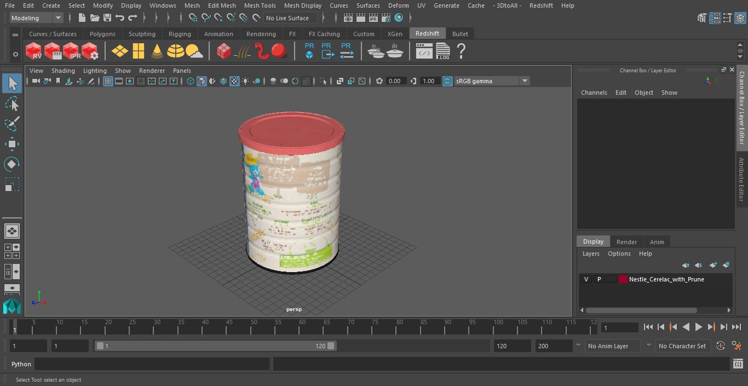
Task: Open the No Character Set dropdown
Action: click(x=683, y=346)
